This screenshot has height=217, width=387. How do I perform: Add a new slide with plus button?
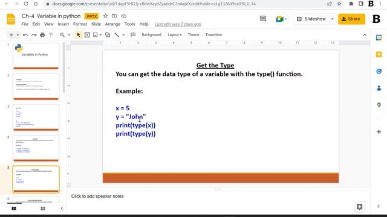[x=11, y=35]
